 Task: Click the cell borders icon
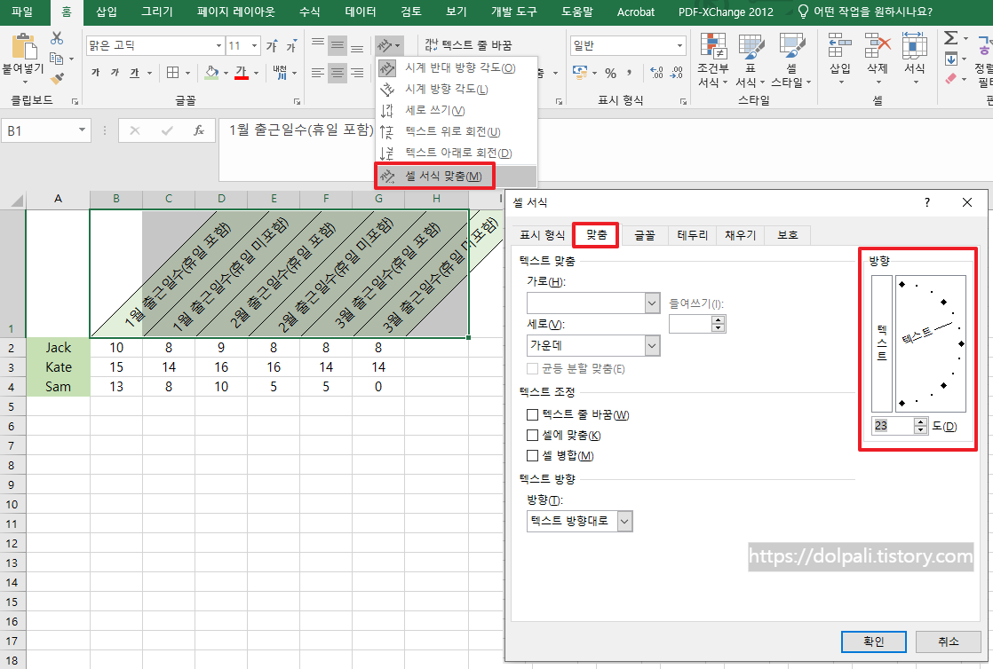(172, 73)
